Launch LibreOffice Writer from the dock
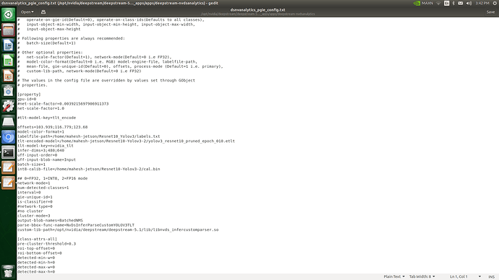The image size is (499, 280). click(8, 45)
